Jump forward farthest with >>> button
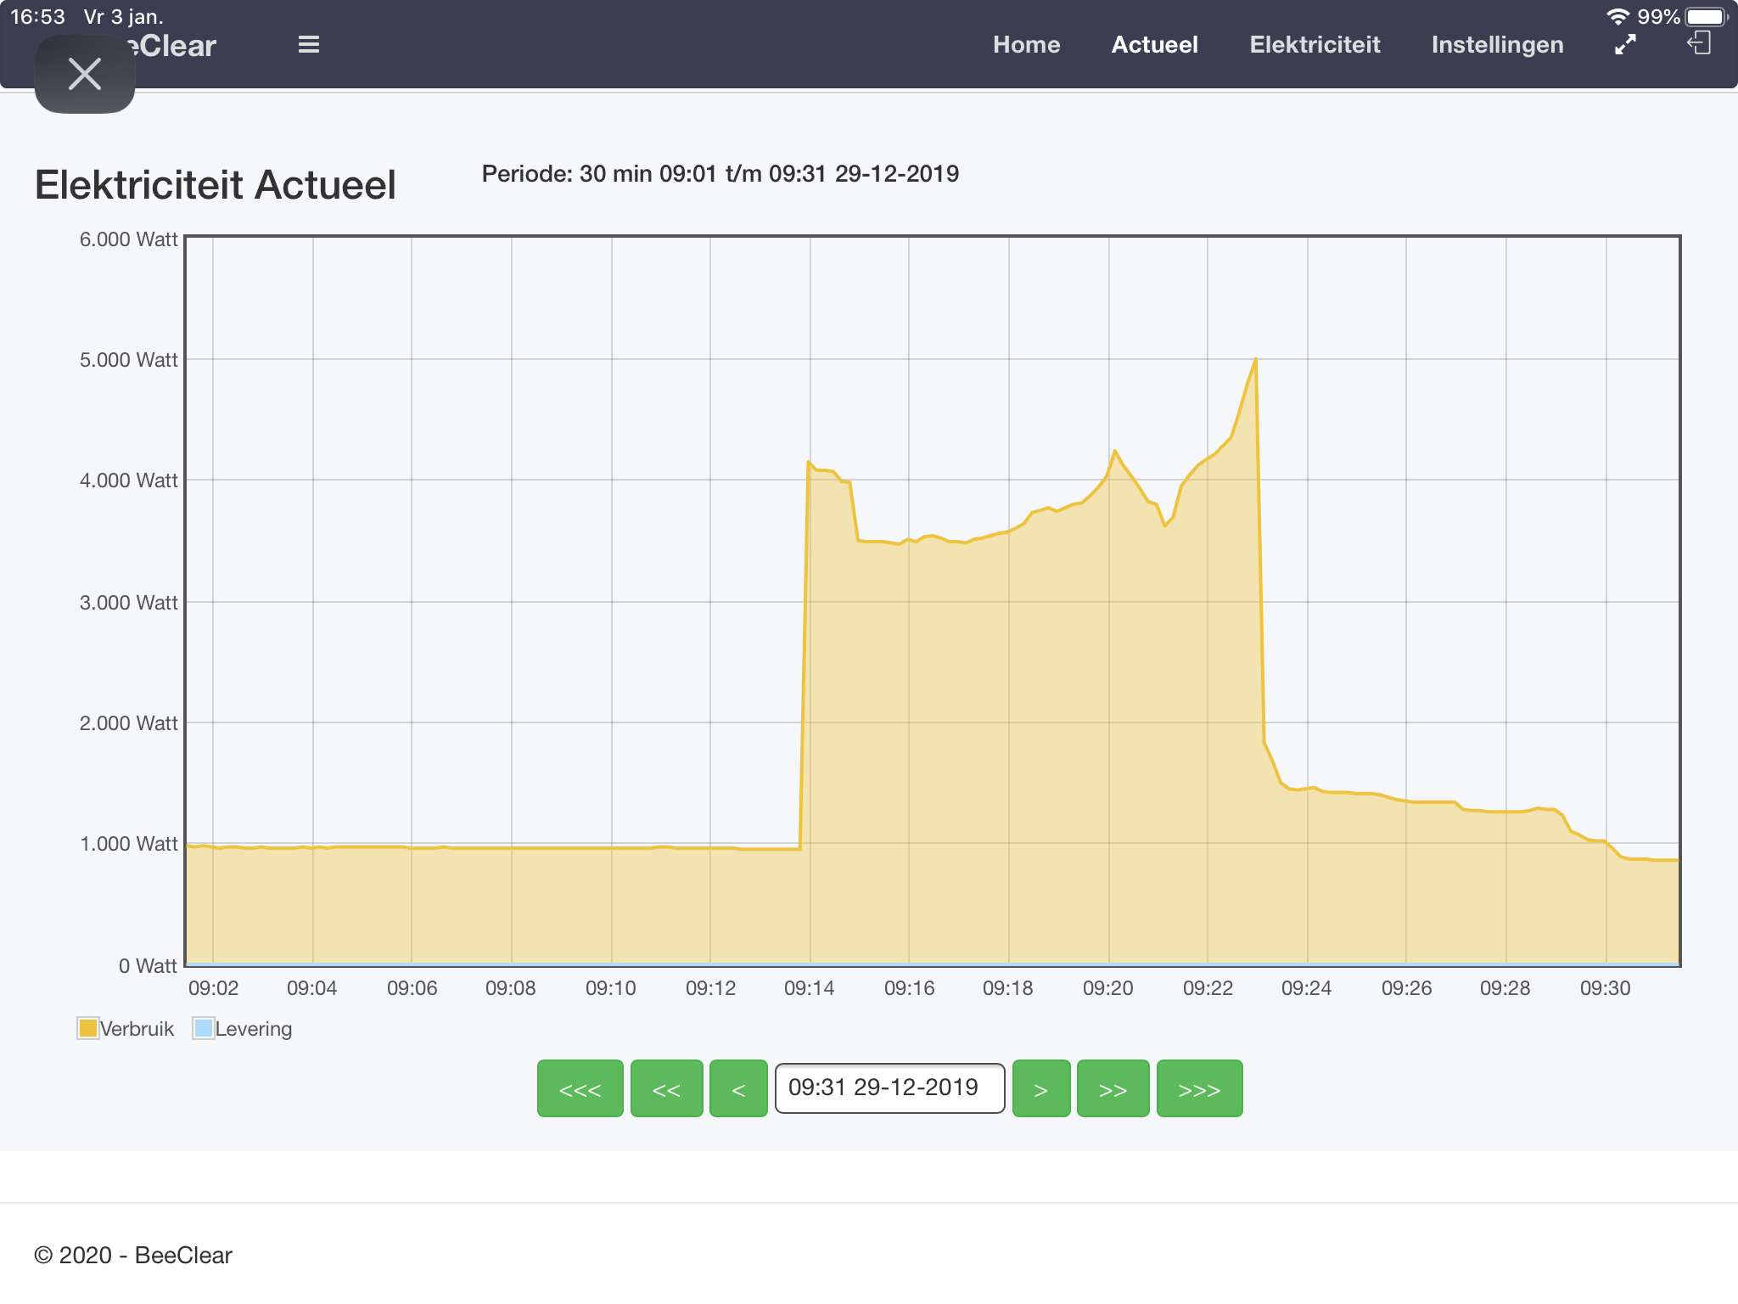The height and width of the screenshot is (1304, 1738). click(x=1199, y=1088)
